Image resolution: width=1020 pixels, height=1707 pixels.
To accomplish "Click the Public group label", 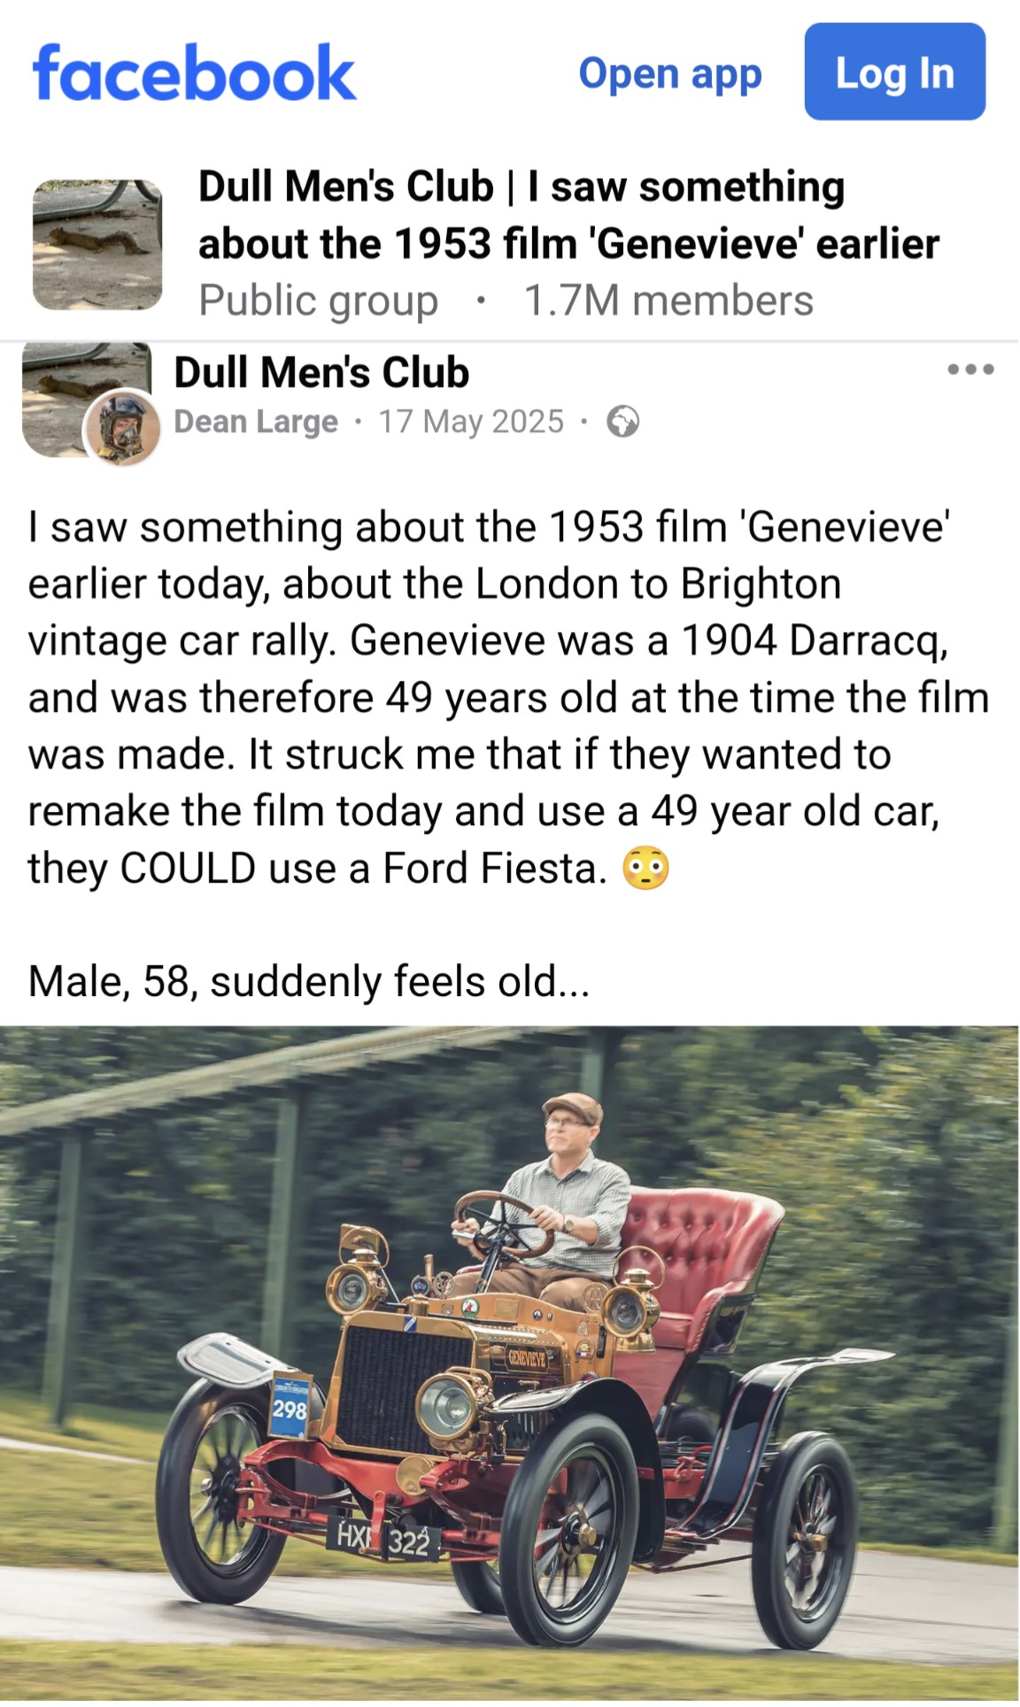I will pyautogui.click(x=318, y=301).
